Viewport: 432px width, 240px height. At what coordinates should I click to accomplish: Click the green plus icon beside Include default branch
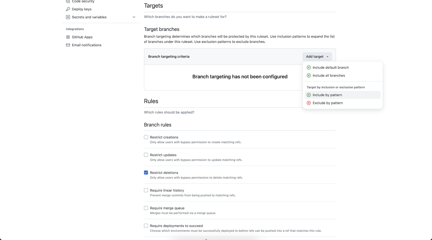[x=309, y=68]
